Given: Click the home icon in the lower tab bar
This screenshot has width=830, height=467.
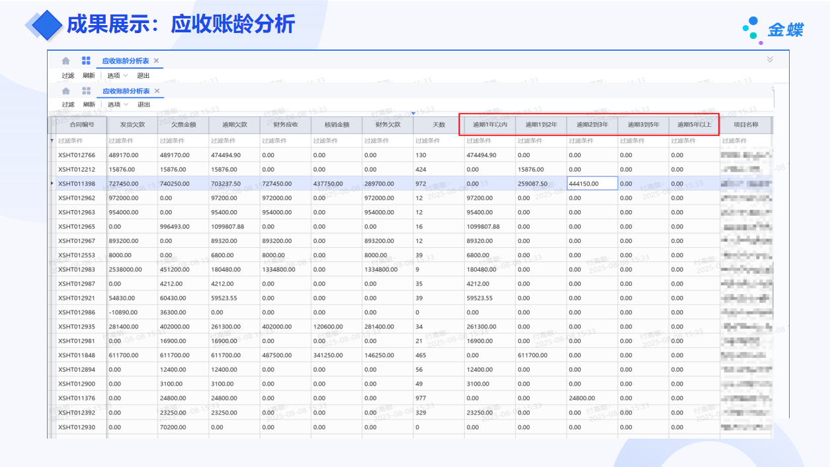Looking at the screenshot, I should (66, 91).
